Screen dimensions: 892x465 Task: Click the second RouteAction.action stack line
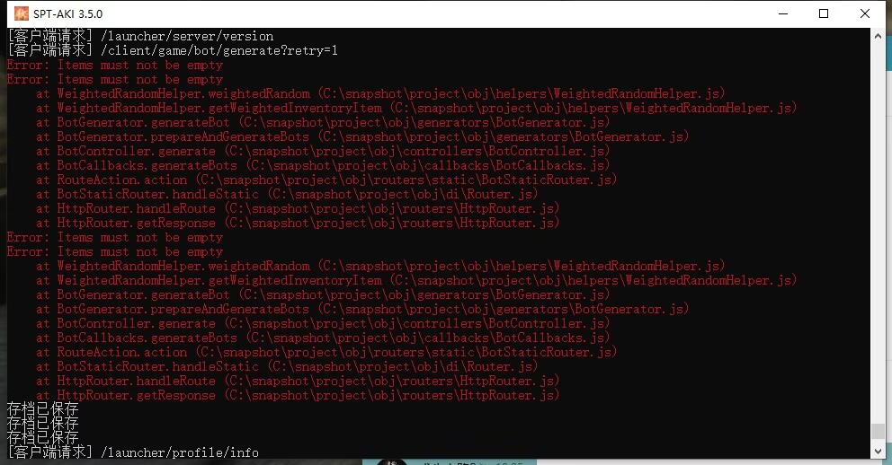click(326, 352)
